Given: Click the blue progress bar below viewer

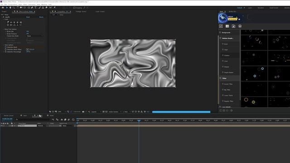Looking at the screenshot, I should coord(181,112).
